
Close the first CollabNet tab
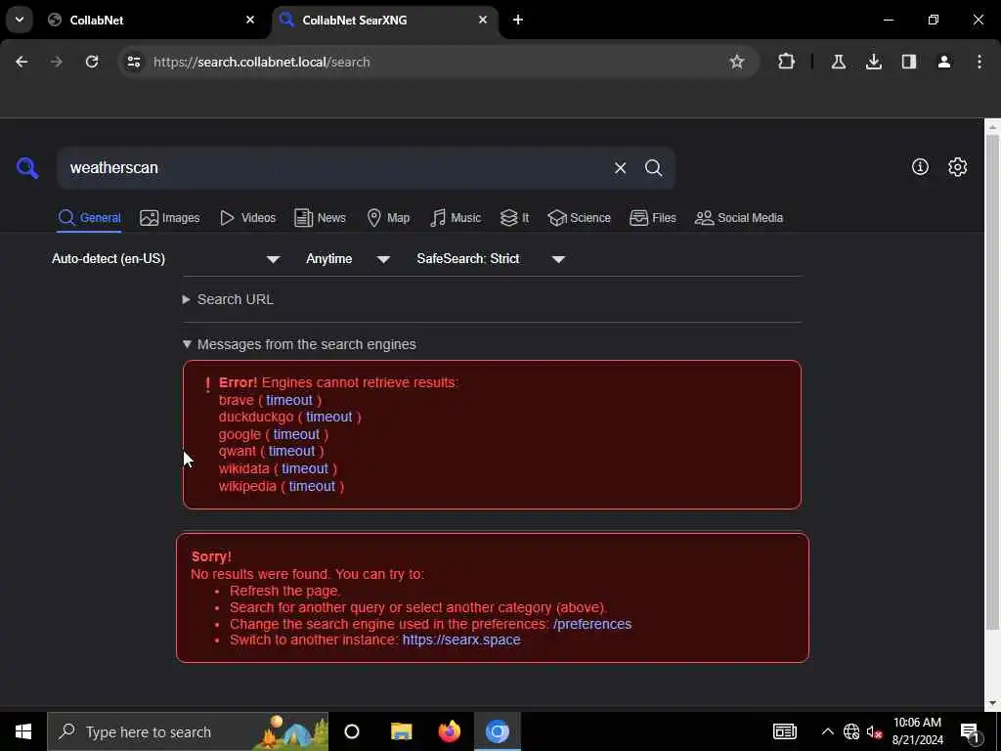(249, 20)
